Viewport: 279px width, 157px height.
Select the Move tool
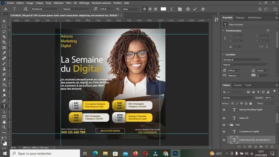[x=4, y=21]
